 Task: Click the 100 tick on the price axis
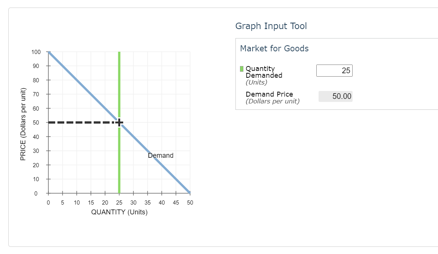(x=37, y=52)
